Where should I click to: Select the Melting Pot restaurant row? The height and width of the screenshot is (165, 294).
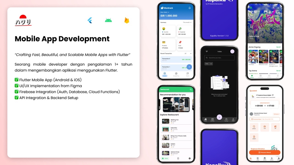tap(176, 121)
